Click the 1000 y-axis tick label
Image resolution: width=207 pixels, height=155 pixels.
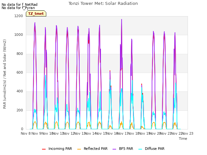pyautogui.click(x=19, y=35)
